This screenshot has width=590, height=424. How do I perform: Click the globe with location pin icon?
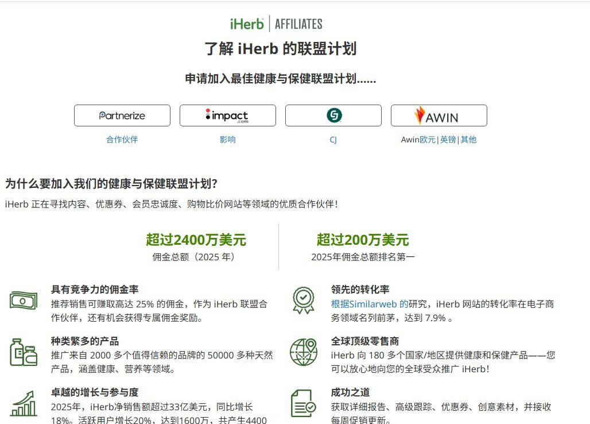point(303,352)
